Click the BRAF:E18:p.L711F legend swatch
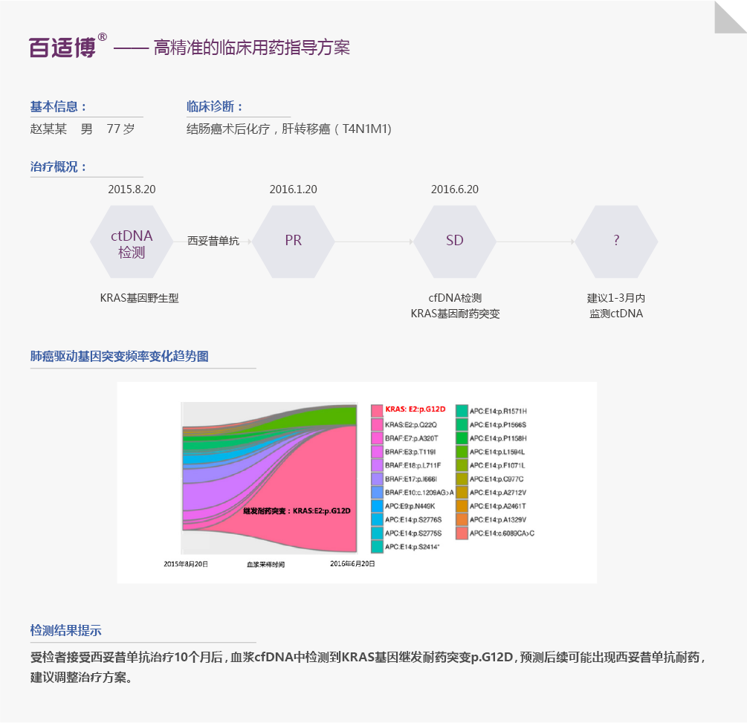The height and width of the screenshot is (723, 747). coord(377,465)
